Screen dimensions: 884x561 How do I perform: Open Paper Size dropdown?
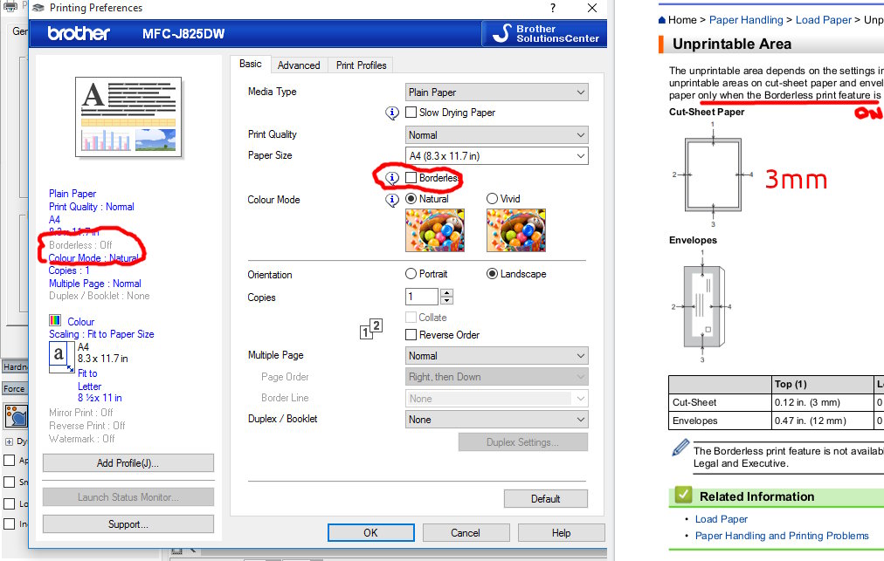tap(497, 156)
